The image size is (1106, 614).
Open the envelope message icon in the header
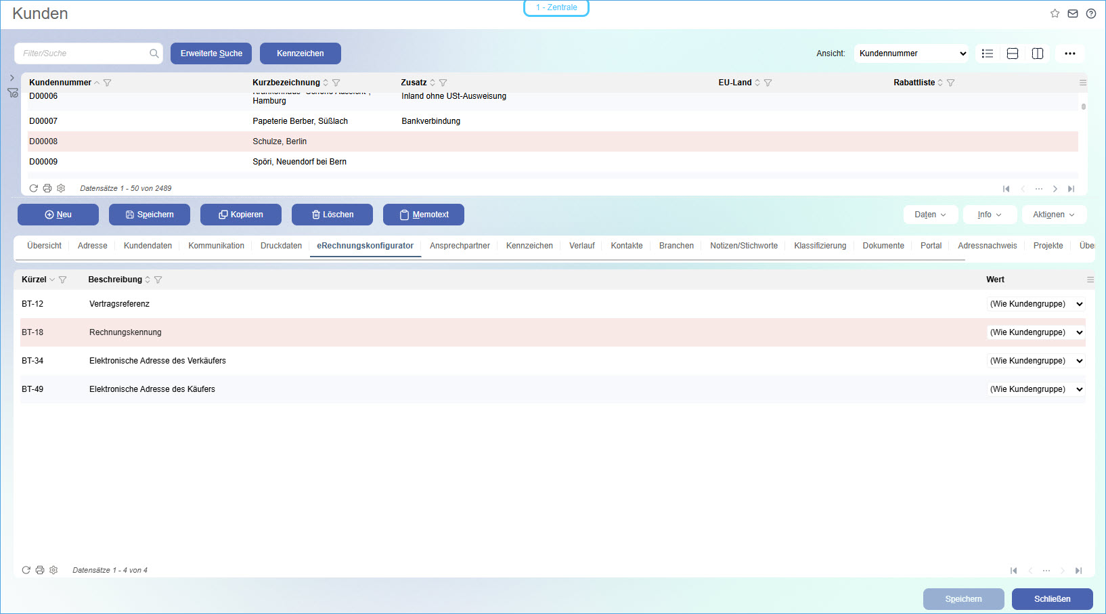click(1073, 14)
